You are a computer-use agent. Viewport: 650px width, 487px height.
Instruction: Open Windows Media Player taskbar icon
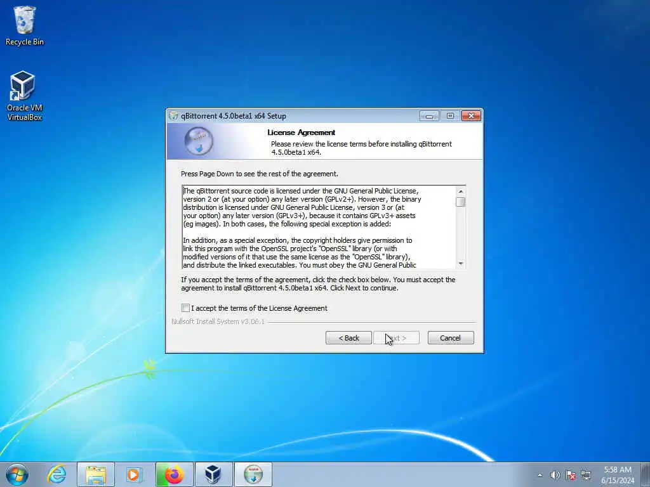point(133,474)
